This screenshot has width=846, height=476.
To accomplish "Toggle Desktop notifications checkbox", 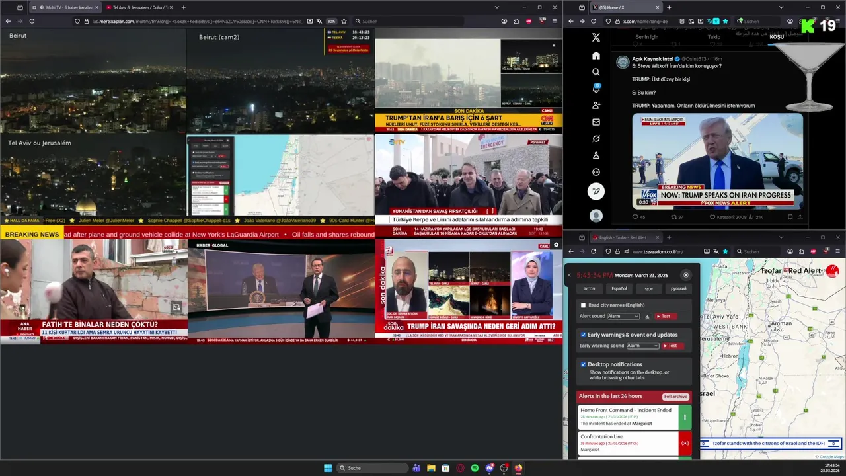I will pos(583,364).
